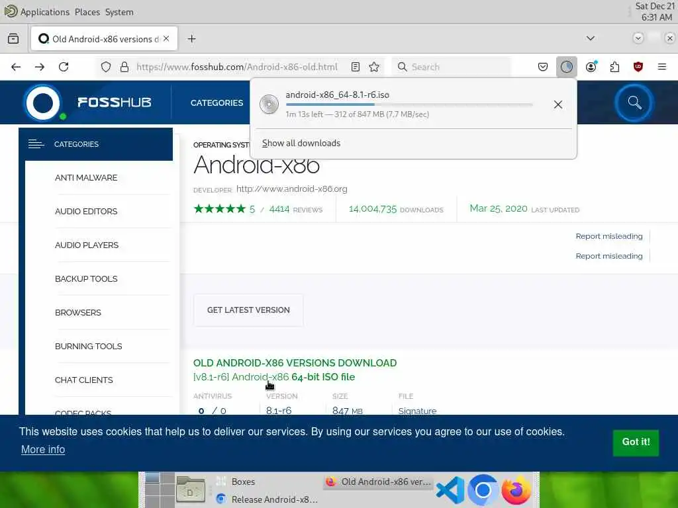
Task: Cancel the android-x86_64-8.1-r6.iso download
Action: [557, 105]
